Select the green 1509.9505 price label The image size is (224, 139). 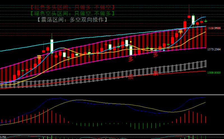coord(214,73)
